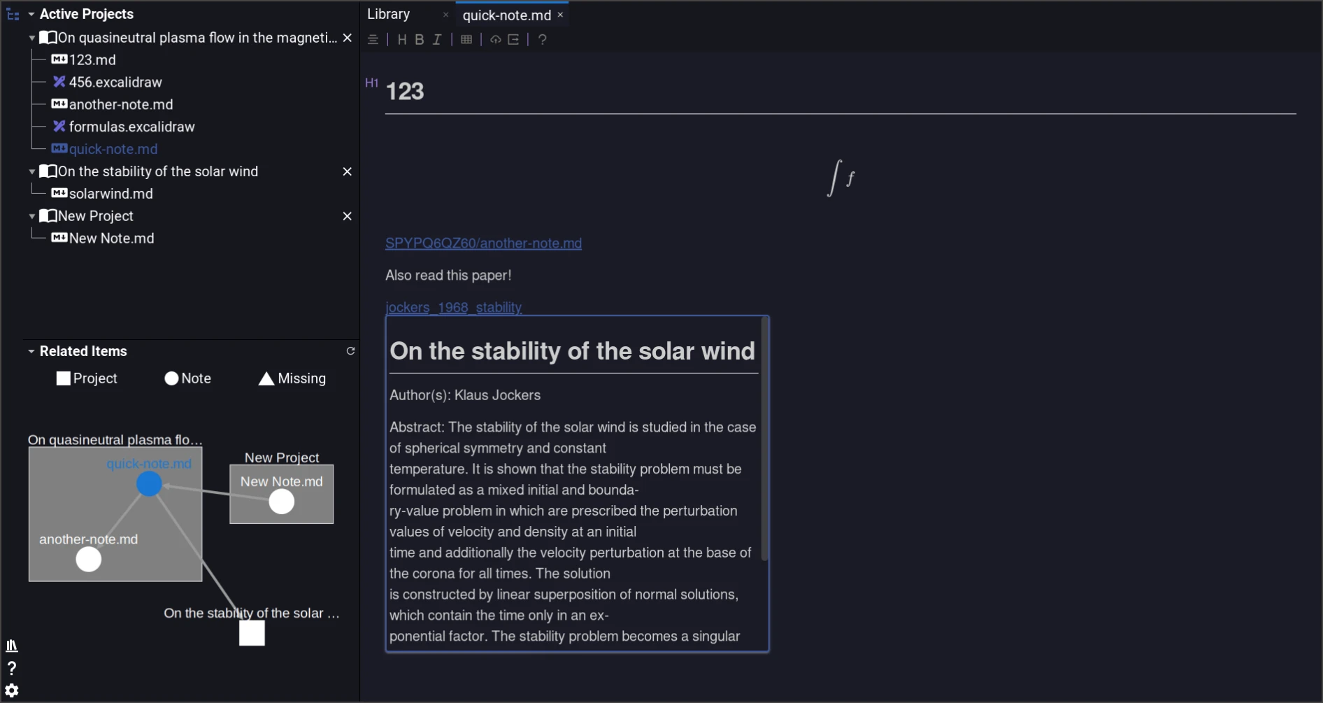Open the align menu icon in toolbar
This screenshot has width=1323, height=703.
pos(373,39)
